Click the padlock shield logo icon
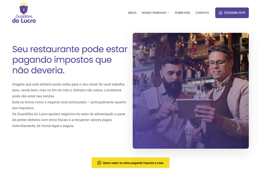This screenshot has height=185, width=265. tap(24, 8)
